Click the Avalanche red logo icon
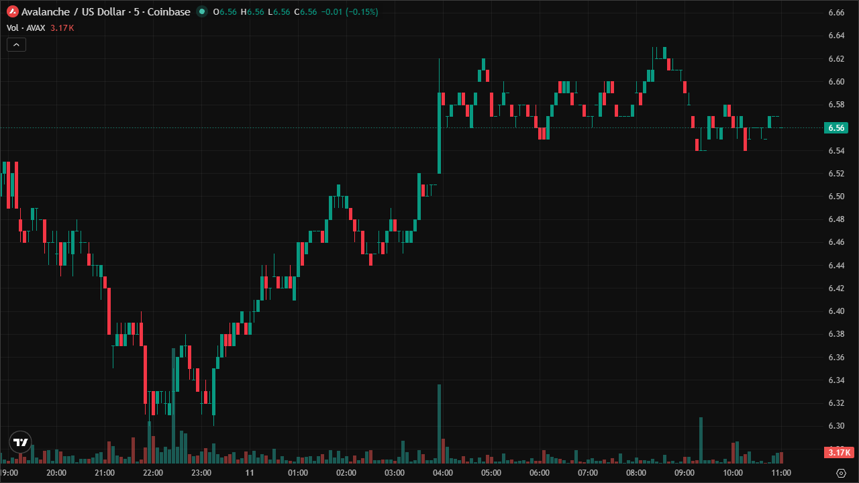Viewport: 859px width, 483px height. (x=12, y=12)
